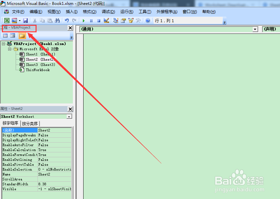Screen dimensions: 280x199
Task: Open the (通用) object dropdown arrow
Action: [255, 29]
